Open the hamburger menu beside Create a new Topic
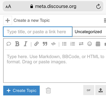This screenshot has width=106, height=97. click(105, 20)
